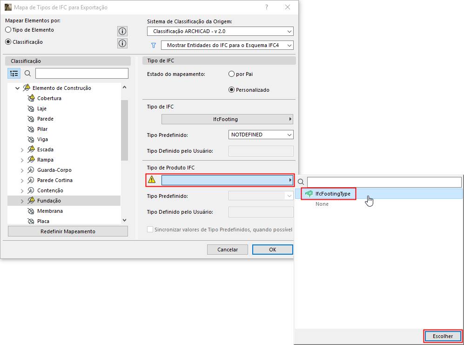Viewport: 464px width, 345px height.
Task: Select the Cobertura tree row
Action: [x=64, y=98]
